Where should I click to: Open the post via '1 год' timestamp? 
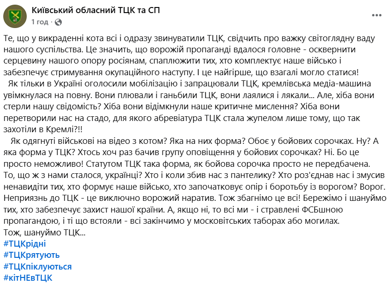tap(40, 22)
